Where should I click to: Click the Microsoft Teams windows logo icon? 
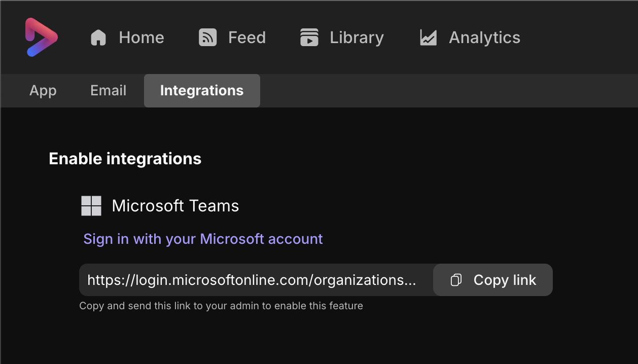point(91,206)
